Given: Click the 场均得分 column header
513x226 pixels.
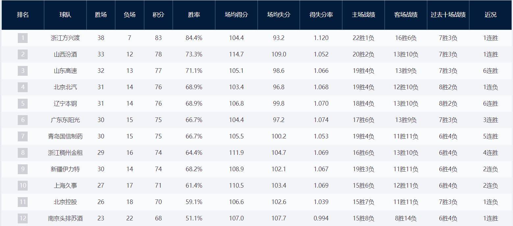Looking at the screenshot, I should (236, 15).
